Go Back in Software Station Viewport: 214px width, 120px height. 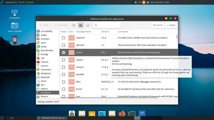[x=44, y=25]
